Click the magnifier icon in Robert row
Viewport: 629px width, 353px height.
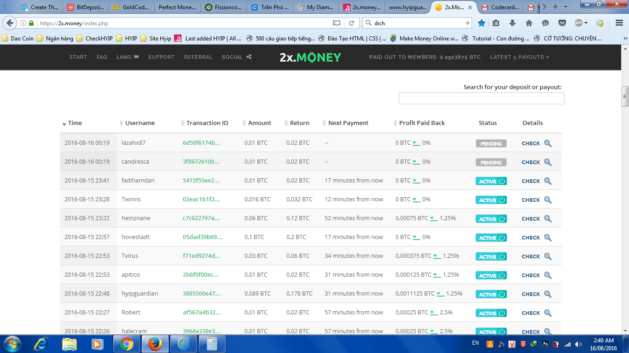[x=548, y=313]
